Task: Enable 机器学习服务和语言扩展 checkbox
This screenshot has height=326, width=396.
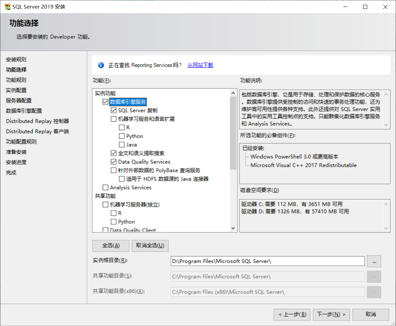Action: (x=114, y=119)
